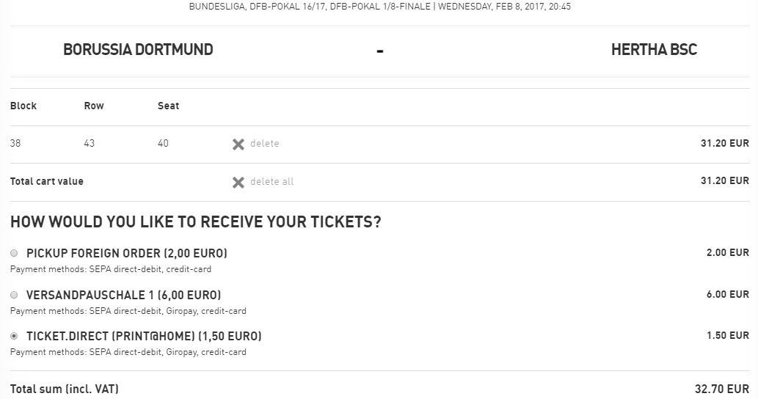Click the "delete all" text link

(x=272, y=182)
